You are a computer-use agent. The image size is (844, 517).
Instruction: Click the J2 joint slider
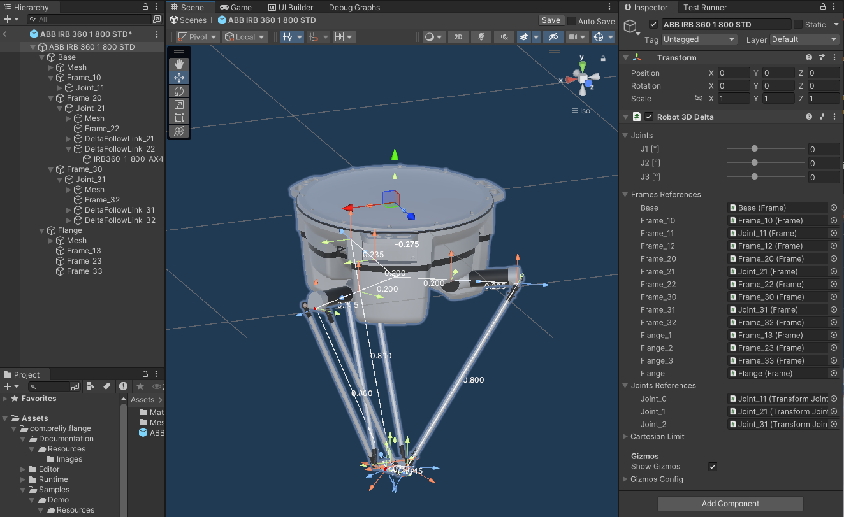pyautogui.click(x=766, y=162)
